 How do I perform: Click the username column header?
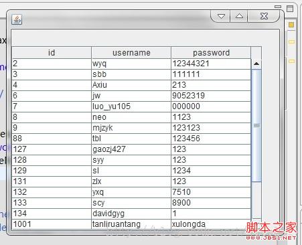click(131, 53)
